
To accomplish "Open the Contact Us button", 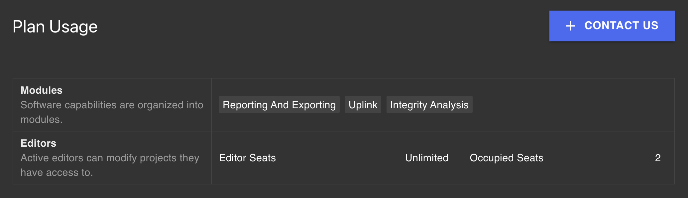I will [612, 26].
